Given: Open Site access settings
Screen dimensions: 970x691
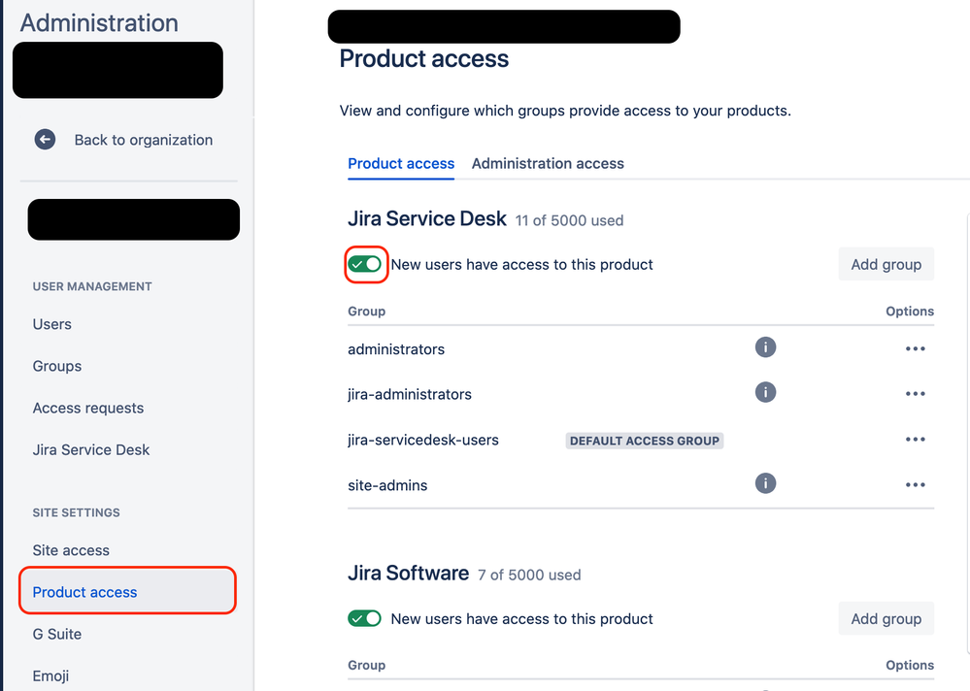Looking at the screenshot, I should 71,550.
